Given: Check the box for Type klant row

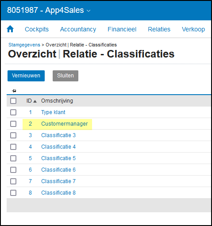Looking at the screenshot, I should [13, 112].
